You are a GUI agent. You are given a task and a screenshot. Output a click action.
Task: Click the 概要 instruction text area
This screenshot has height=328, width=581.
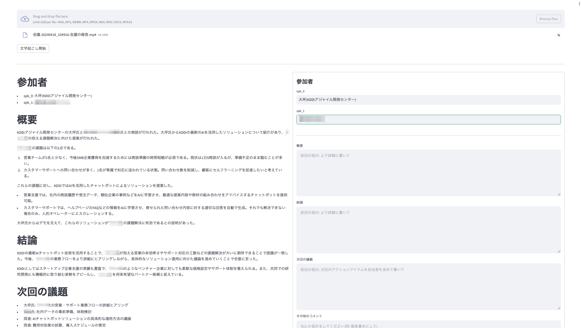tap(428, 173)
